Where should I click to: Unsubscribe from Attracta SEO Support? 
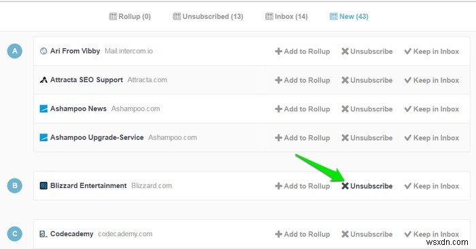coord(367,80)
